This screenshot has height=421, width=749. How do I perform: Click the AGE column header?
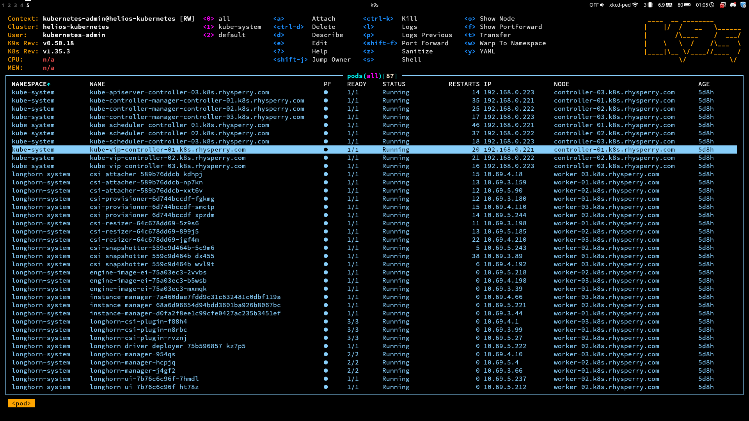(704, 84)
